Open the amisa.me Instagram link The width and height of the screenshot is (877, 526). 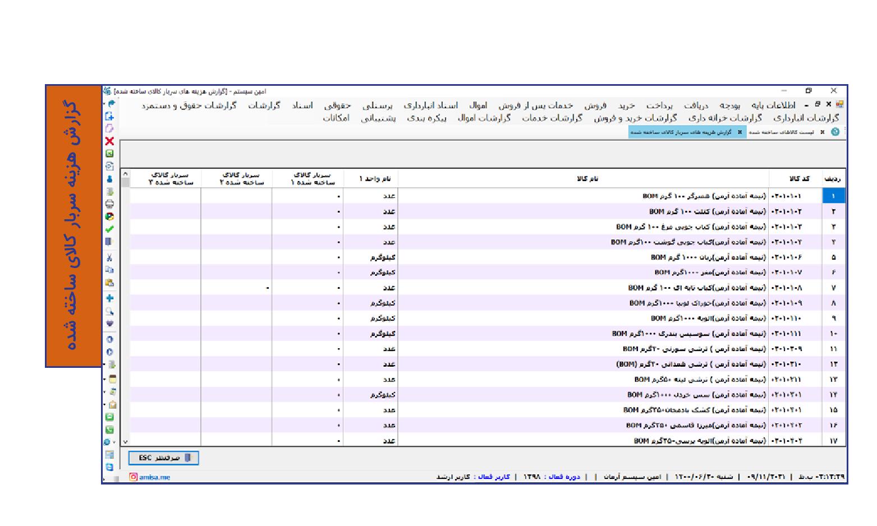point(150,477)
